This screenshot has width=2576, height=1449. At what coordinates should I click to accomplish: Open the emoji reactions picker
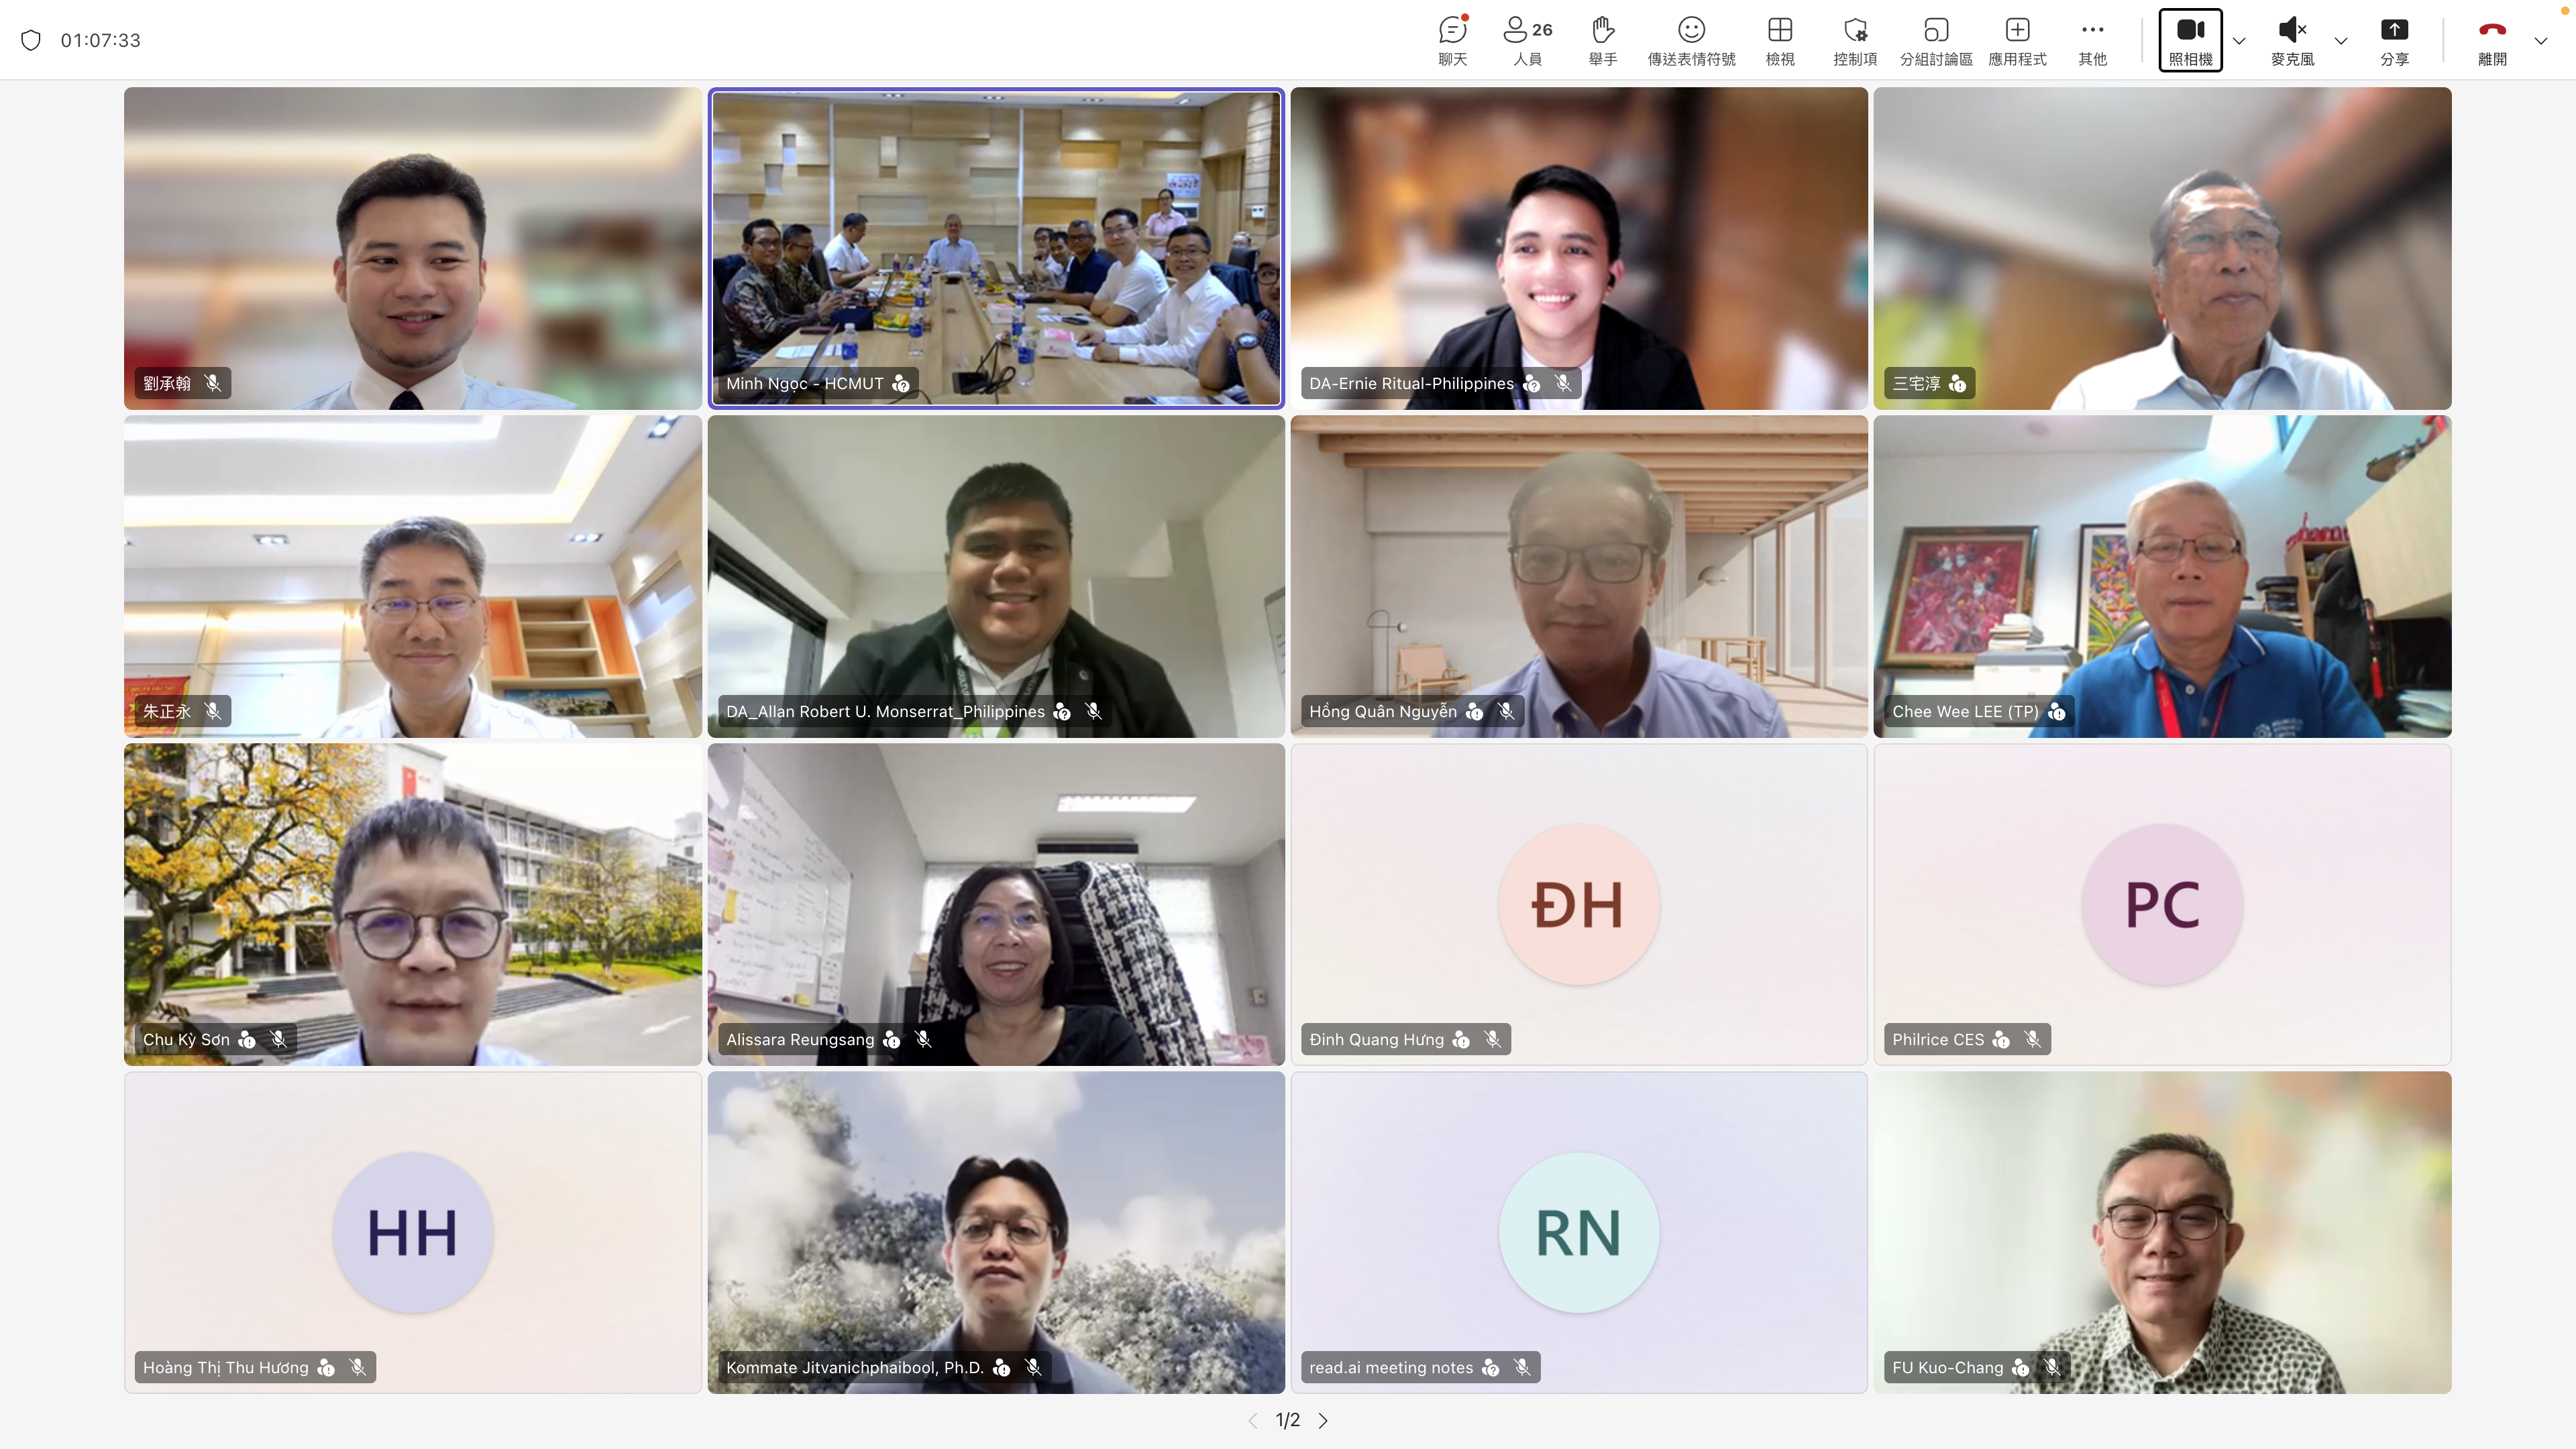click(x=1691, y=40)
